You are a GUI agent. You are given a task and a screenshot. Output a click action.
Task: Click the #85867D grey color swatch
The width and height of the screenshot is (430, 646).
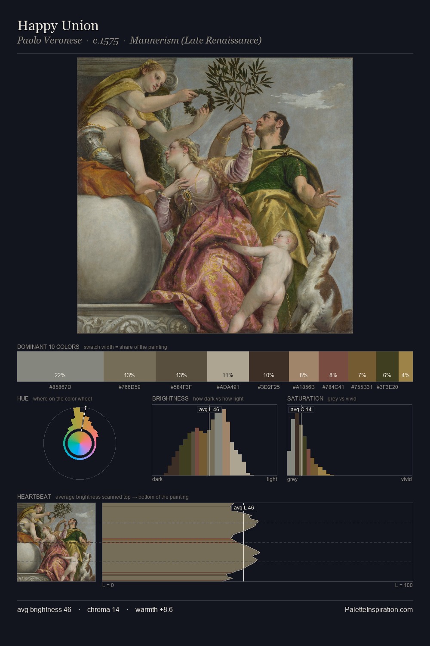pos(60,366)
